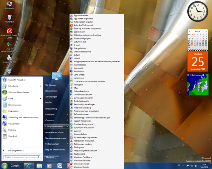
Task: Go to next month in calendar gadget
Action: coord(206,32)
